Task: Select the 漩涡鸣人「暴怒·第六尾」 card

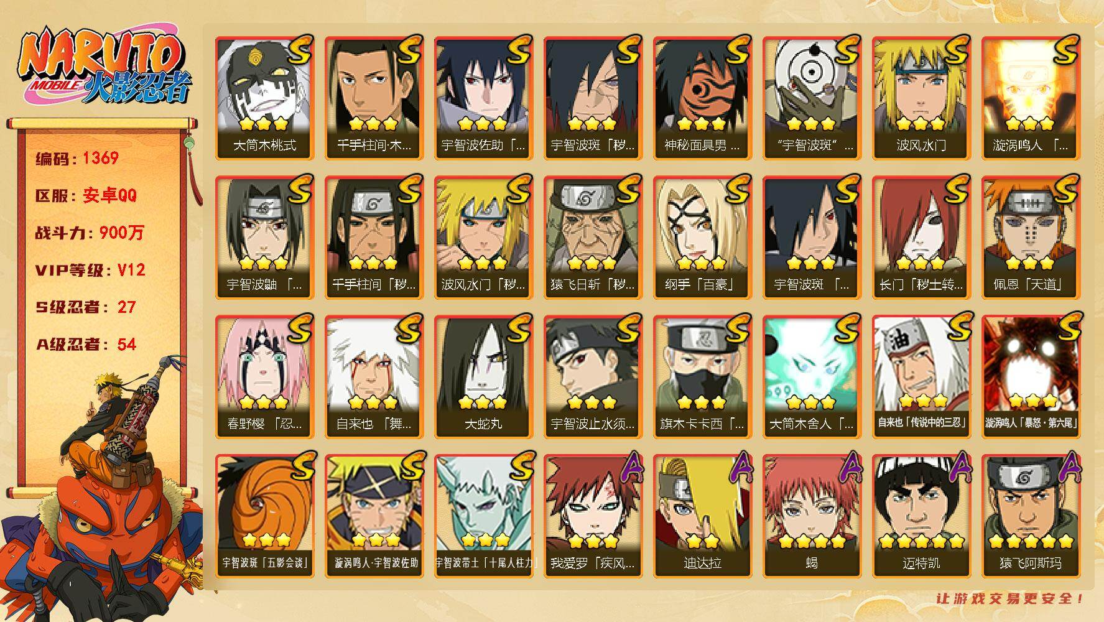Action: click(x=1031, y=376)
